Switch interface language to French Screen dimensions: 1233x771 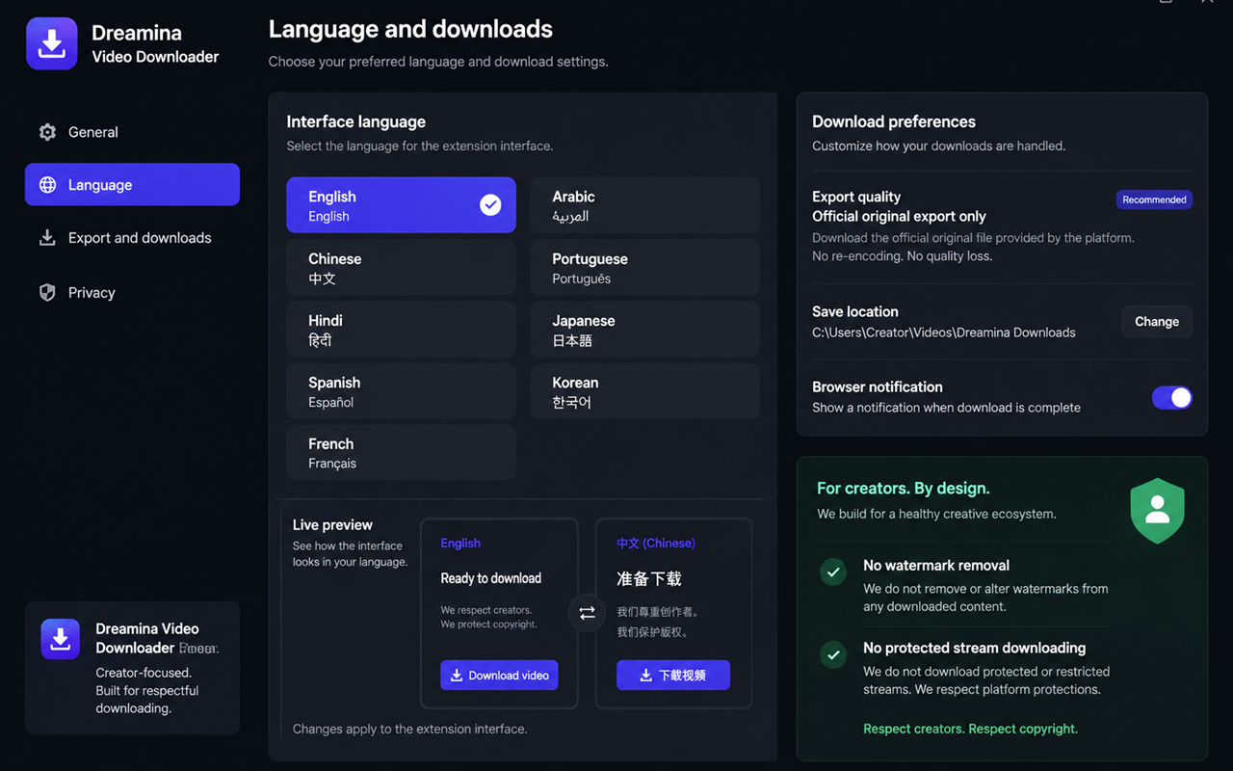[x=401, y=452]
